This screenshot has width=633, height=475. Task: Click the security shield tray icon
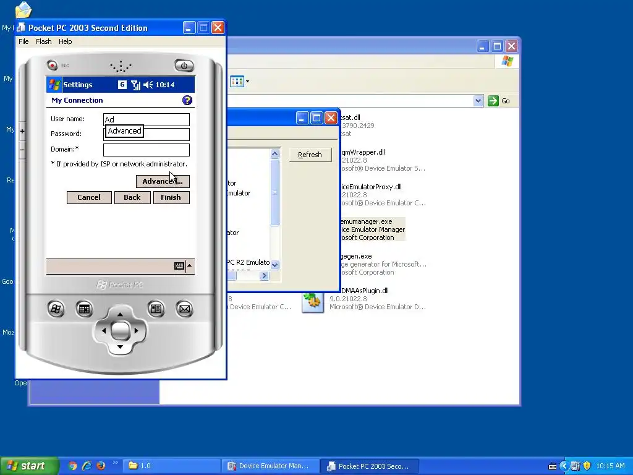click(x=587, y=466)
